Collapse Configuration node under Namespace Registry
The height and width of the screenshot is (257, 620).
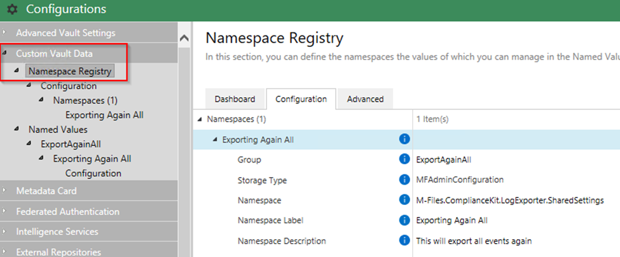[29, 85]
